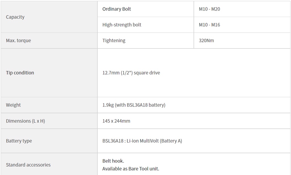Click the Battery type header cell
This screenshot has height=175, width=291.
pyautogui.click(x=49, y=141)
